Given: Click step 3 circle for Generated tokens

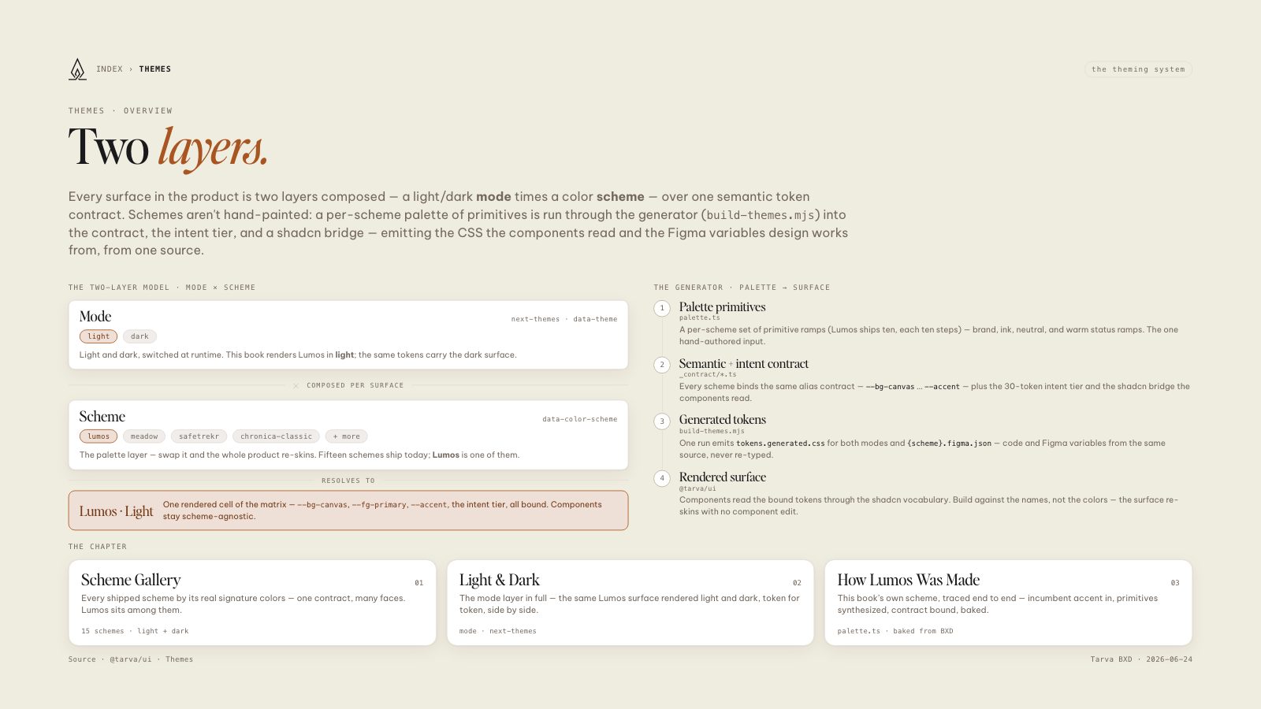Looking at the screenshot, I should (x=662, y=421).
